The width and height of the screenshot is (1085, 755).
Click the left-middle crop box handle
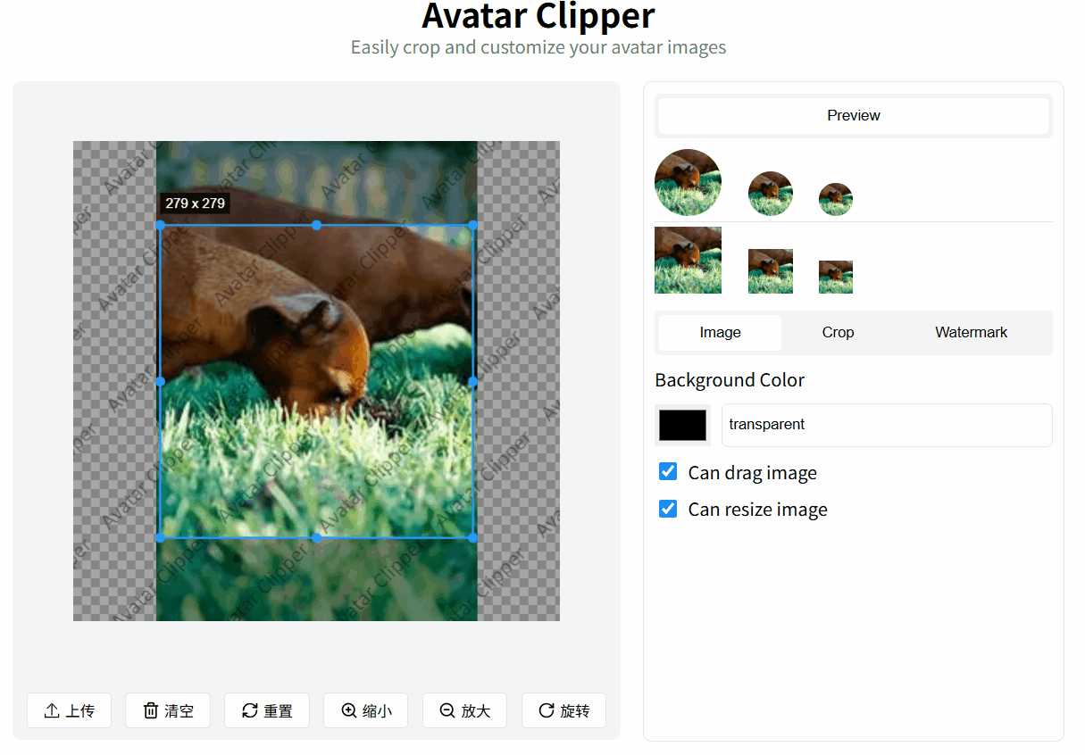(x=160, y=381)
